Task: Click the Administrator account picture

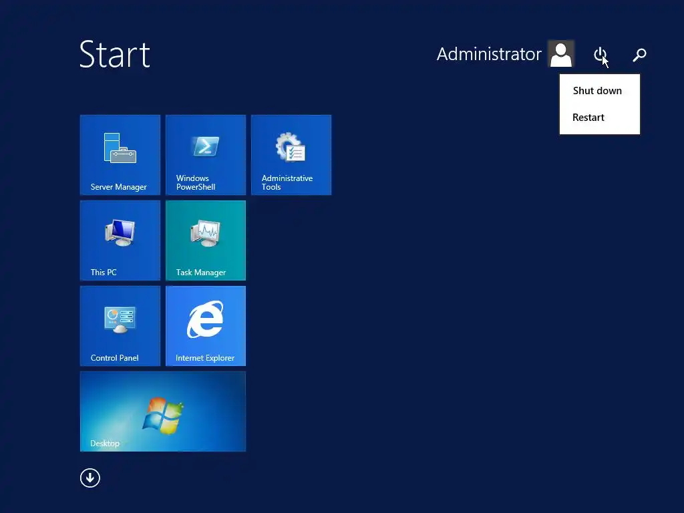Action: tap(561, 54)
